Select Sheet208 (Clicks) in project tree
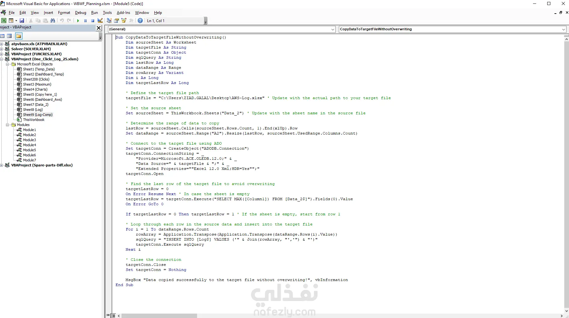569x318 pixels. 36,79
